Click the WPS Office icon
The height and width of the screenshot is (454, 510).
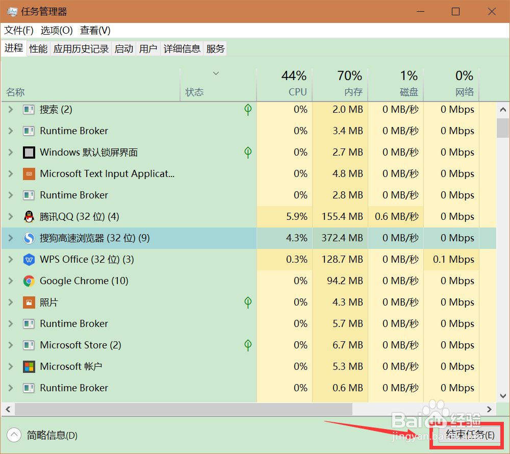pyautogui.click(x=29, y=260)
